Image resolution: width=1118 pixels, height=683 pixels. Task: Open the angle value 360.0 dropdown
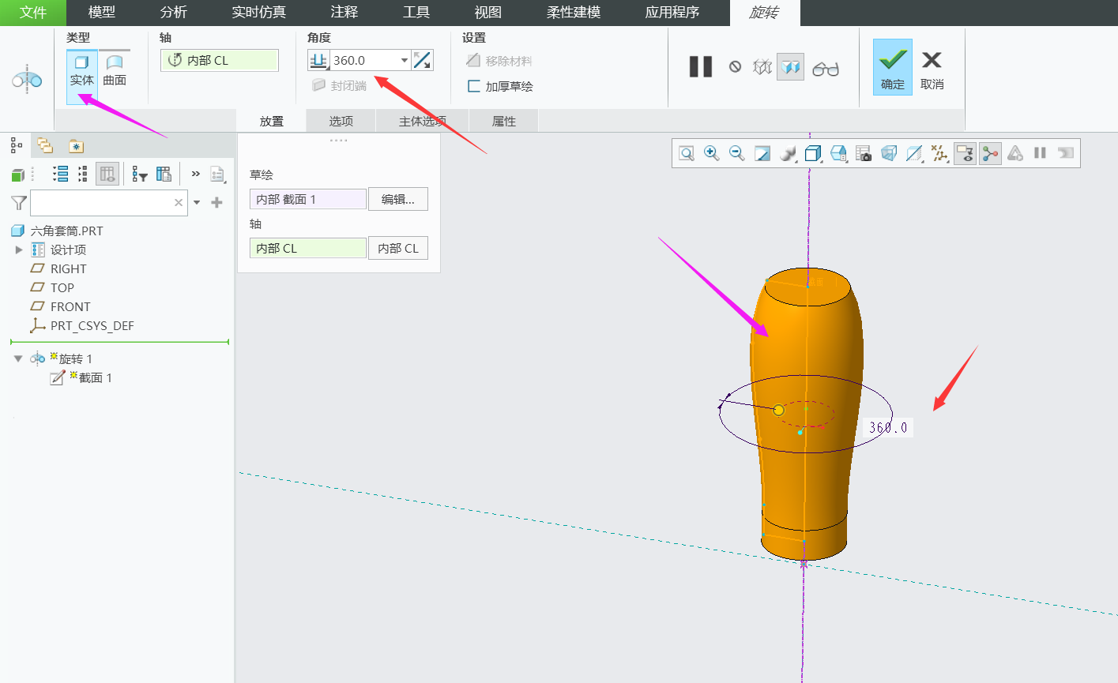405,60
